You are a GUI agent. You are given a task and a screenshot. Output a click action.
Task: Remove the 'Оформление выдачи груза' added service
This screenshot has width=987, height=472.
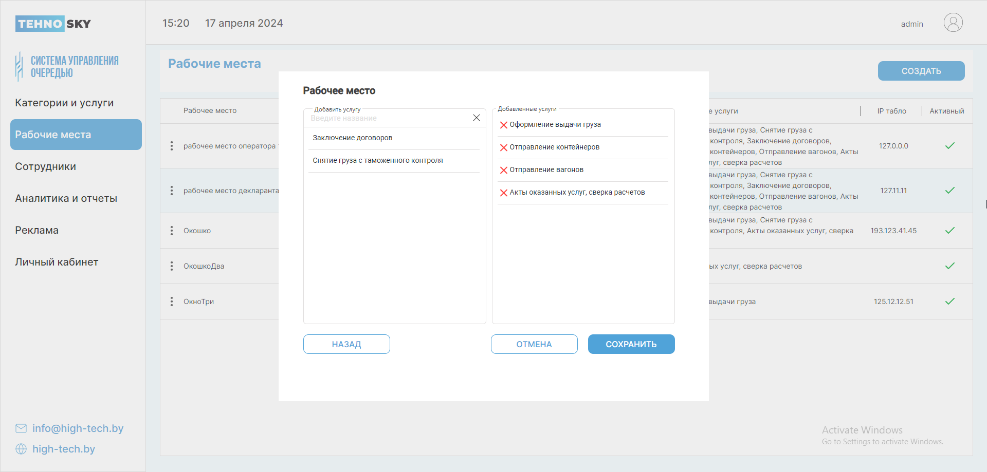click(504, 125)
